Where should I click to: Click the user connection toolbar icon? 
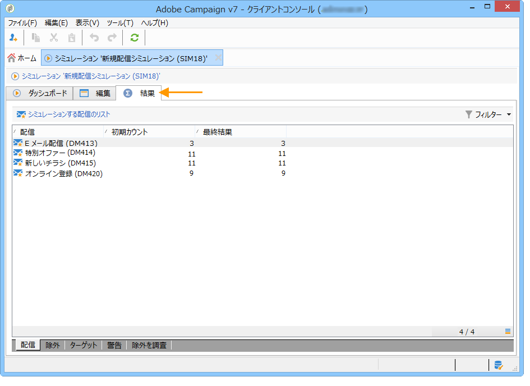13,38
